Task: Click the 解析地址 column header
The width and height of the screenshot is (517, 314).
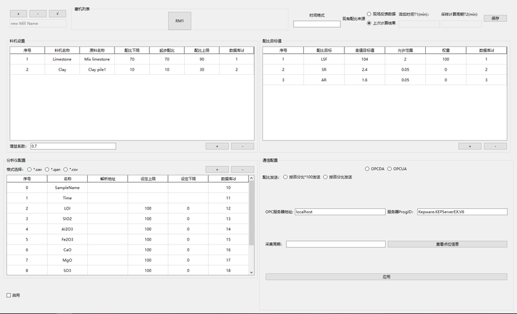Action: (108, 179)
